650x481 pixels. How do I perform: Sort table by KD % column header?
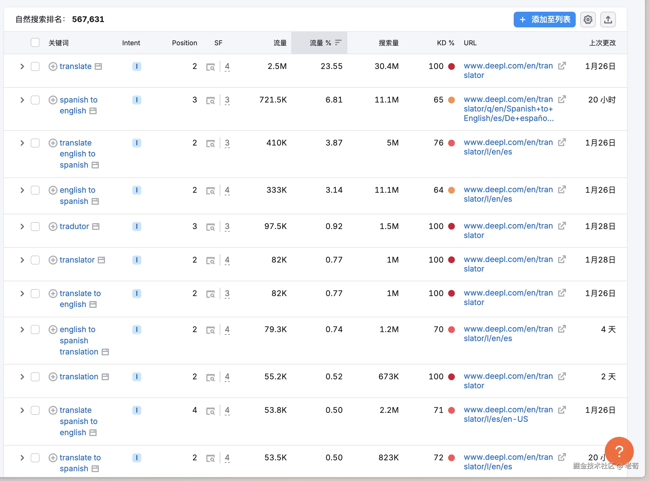[x=445, y=43]
